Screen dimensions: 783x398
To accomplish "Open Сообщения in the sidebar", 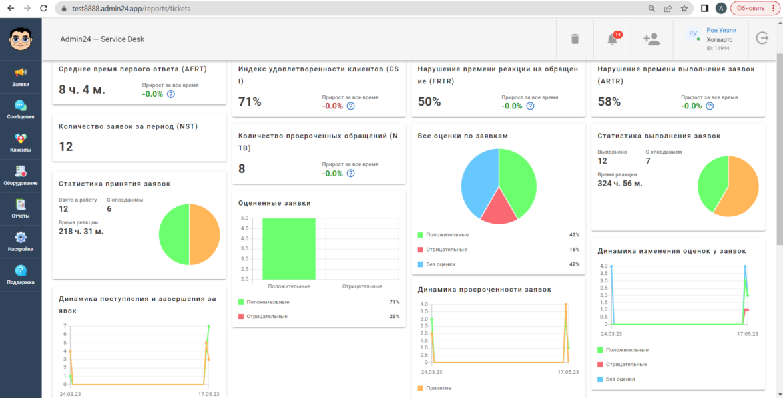I will (21, 109).
